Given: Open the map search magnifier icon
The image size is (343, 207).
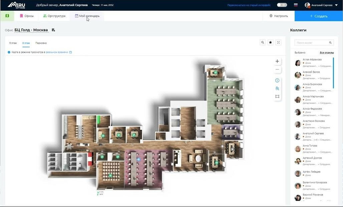Looking at the screenshot, I should pos(263,43).
